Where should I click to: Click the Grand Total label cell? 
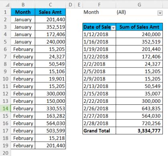click(x=99, y=131)
